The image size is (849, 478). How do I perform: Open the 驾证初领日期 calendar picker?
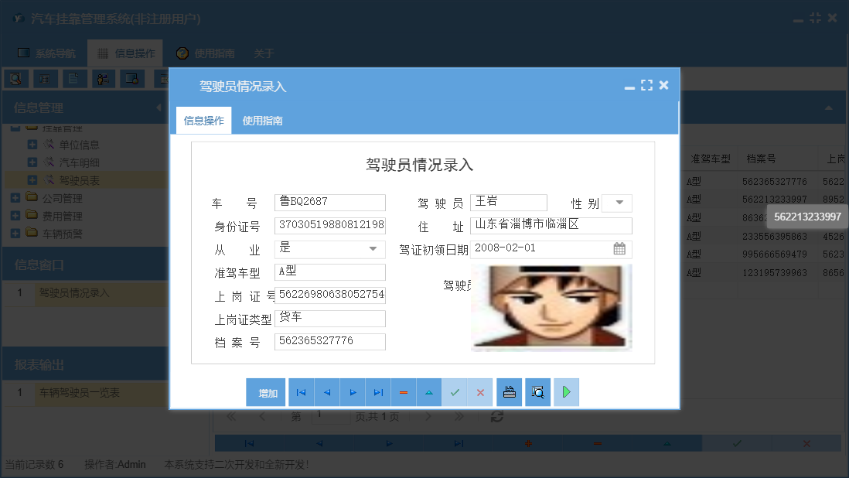pos(620,249)
